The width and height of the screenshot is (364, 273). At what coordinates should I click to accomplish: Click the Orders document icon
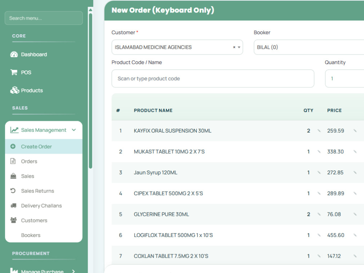13,161
